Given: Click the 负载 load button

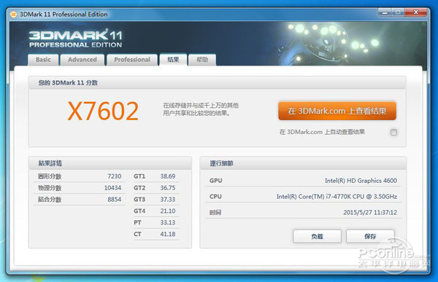Looking at the screenshot, I should pos(317,236).
